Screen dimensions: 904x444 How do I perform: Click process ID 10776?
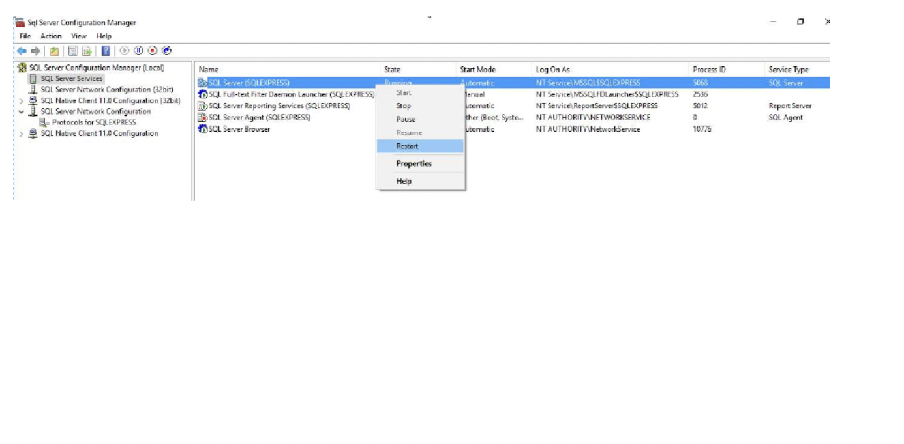coord(702,129)
